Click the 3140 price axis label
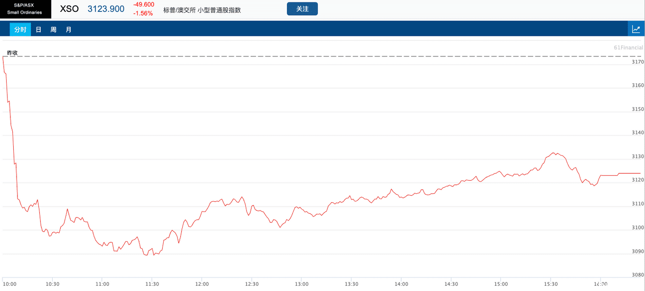Screen dimensions: 645x291 [x=638, y=133]
